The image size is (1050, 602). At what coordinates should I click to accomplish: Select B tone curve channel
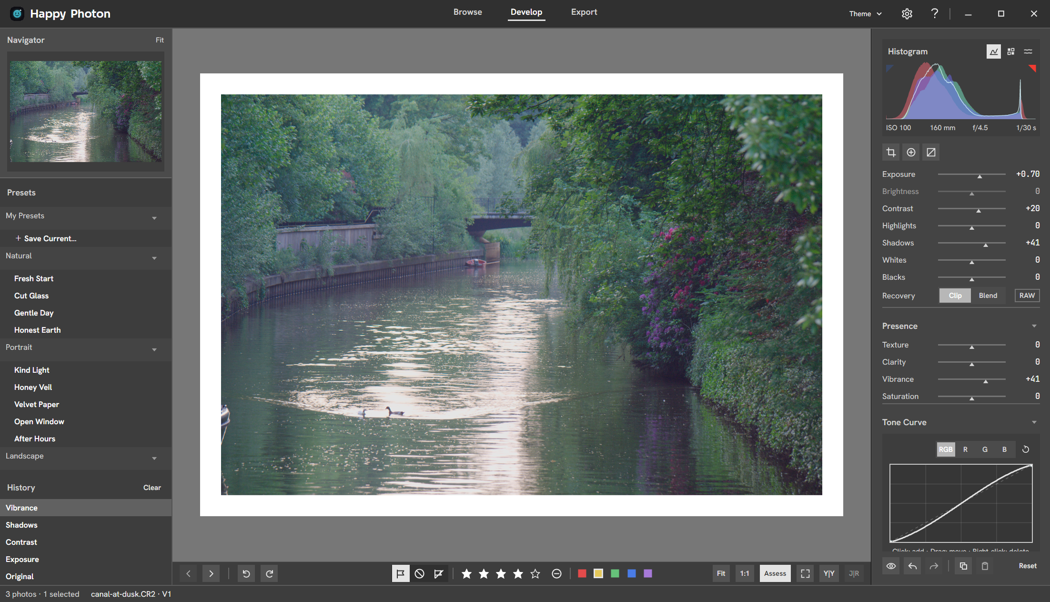point(1004,449)
